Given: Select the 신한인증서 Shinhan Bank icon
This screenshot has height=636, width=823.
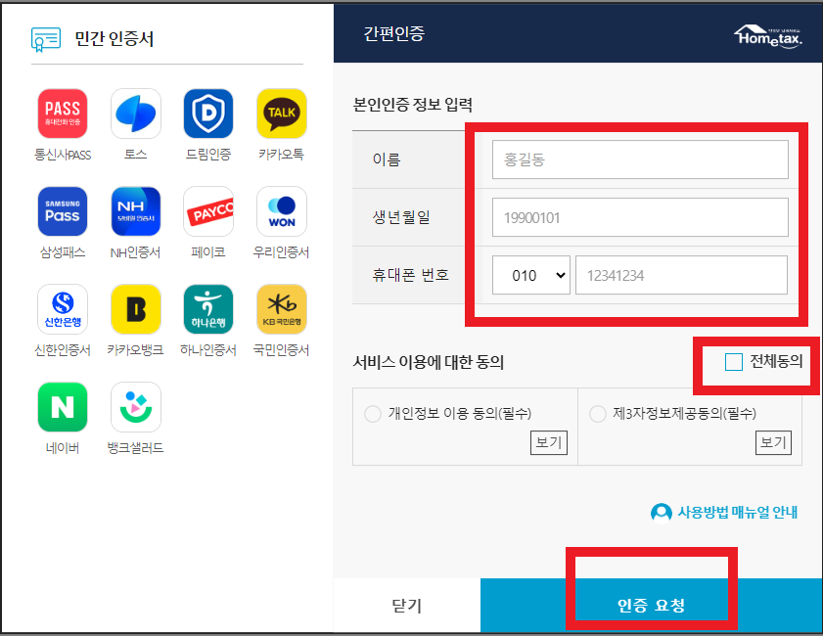Looking at the screenshot, I should point(63,309).
